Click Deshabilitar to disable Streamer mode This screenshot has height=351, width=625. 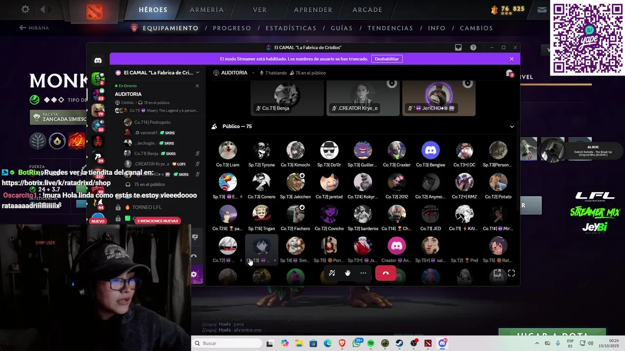(x=387, y=59)
